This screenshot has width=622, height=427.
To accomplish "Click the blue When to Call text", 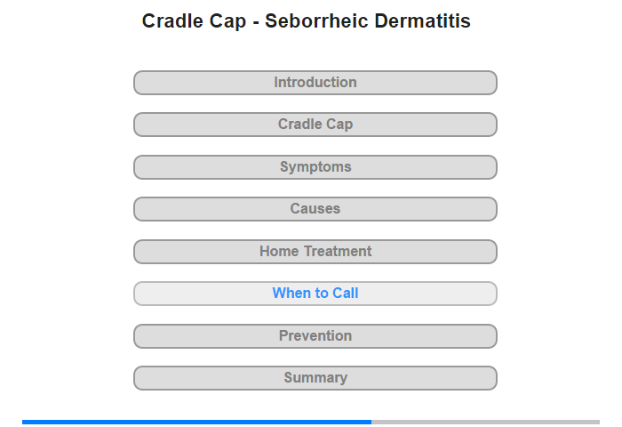I will click(315, 294).
